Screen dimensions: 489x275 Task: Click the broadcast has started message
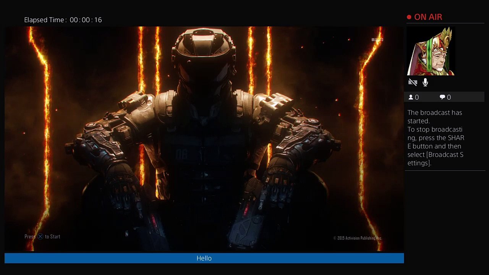436,137
